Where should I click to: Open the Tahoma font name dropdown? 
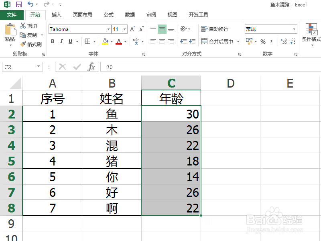[108, 29]
